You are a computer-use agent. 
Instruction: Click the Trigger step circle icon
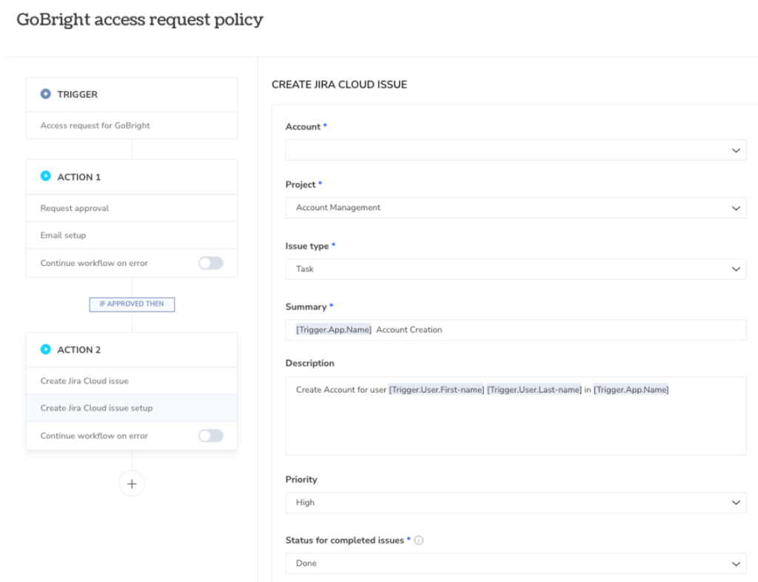(x=45, y=94)
